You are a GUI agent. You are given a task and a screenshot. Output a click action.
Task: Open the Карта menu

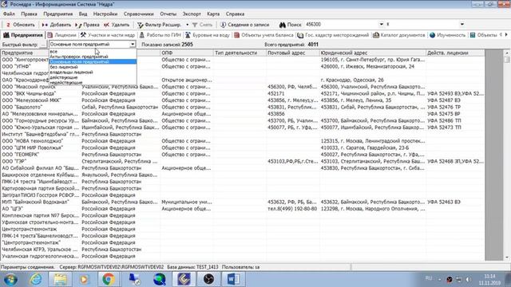pos(213,14)
